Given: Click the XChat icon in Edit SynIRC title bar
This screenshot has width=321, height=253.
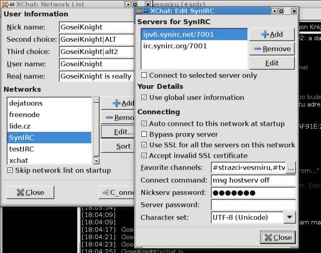Looking at the screenshot, I should (x=139, y=11).
